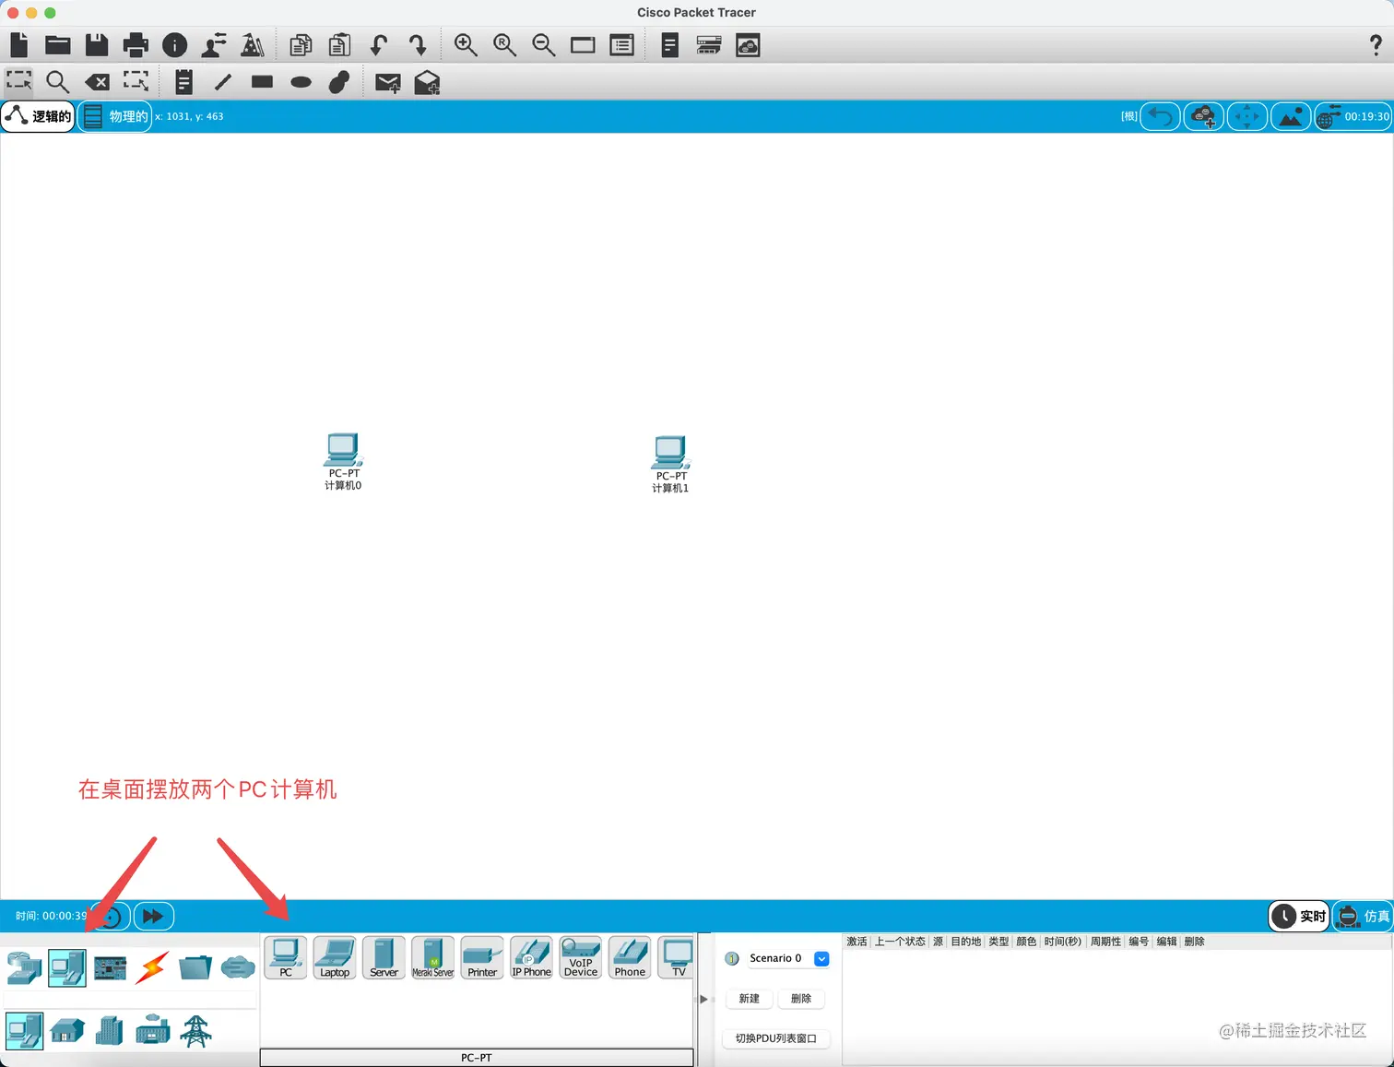Zoom in with the plus magnifier
Screen dimensions: 1394x1067
(x=466, y=44)
